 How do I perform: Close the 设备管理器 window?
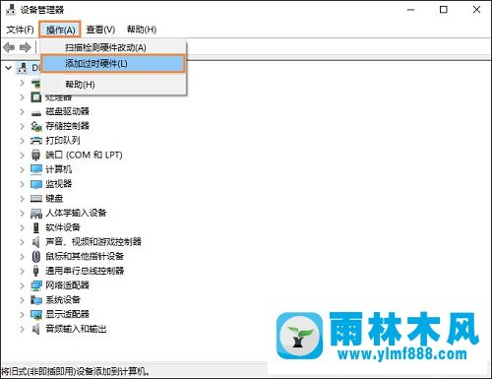pos(476,10)
